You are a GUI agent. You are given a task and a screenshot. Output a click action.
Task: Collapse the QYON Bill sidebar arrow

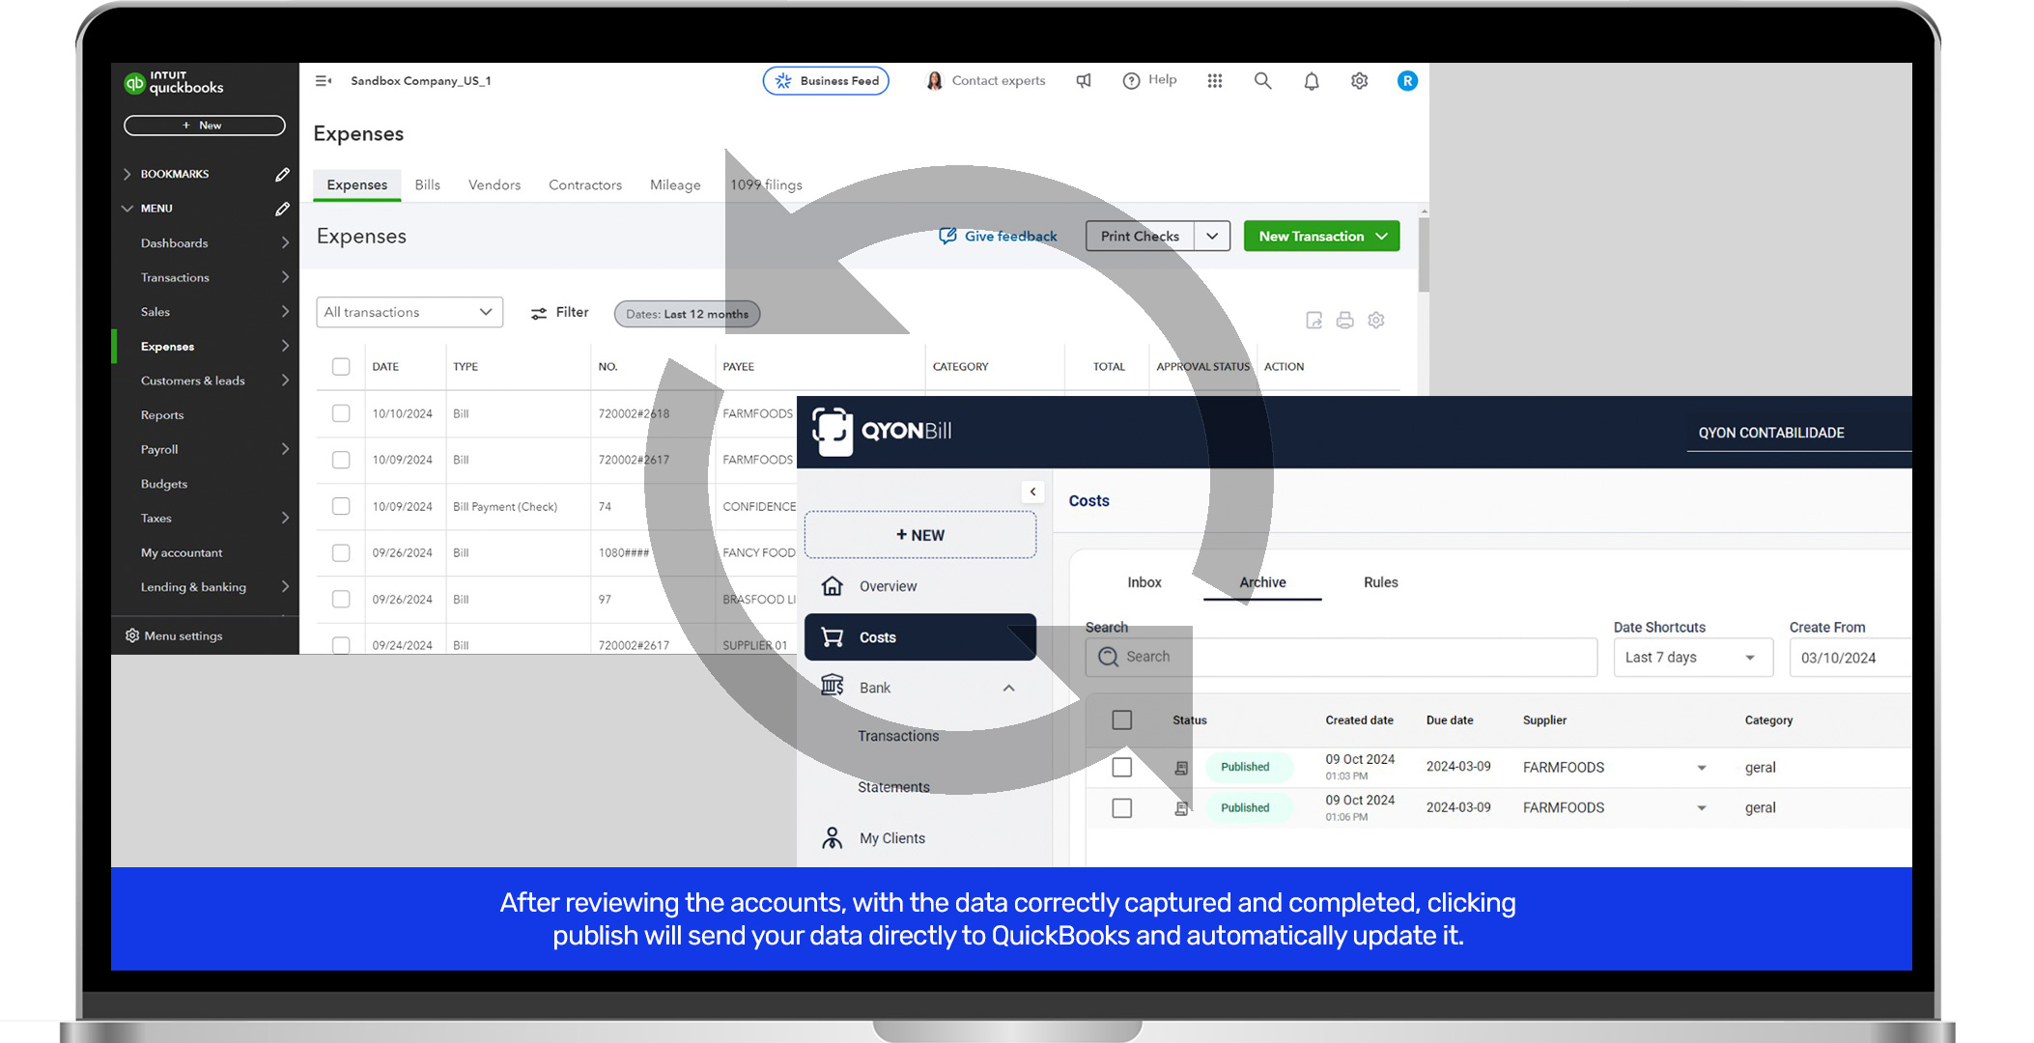click(1032, 492)
